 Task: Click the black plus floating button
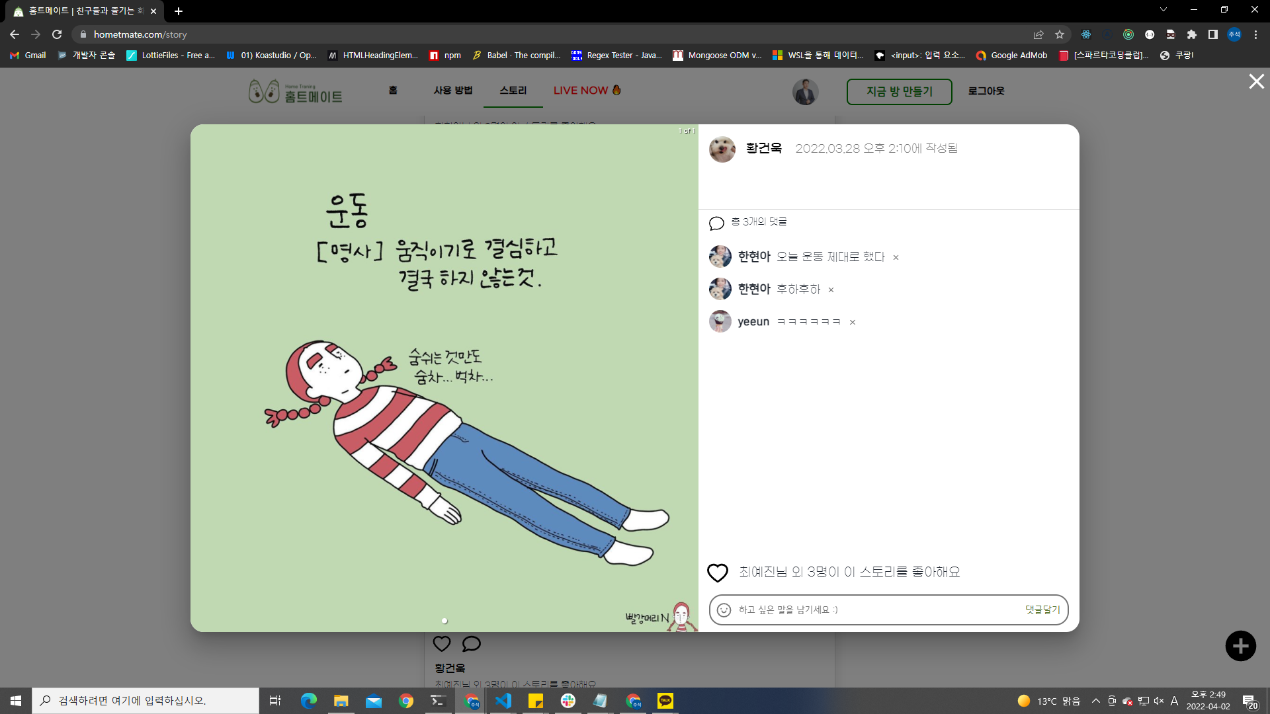pyautogui.click(x=1240, y=646)
